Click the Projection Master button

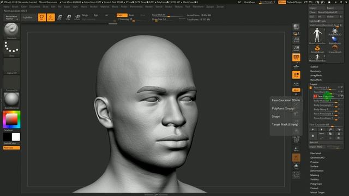11,17
